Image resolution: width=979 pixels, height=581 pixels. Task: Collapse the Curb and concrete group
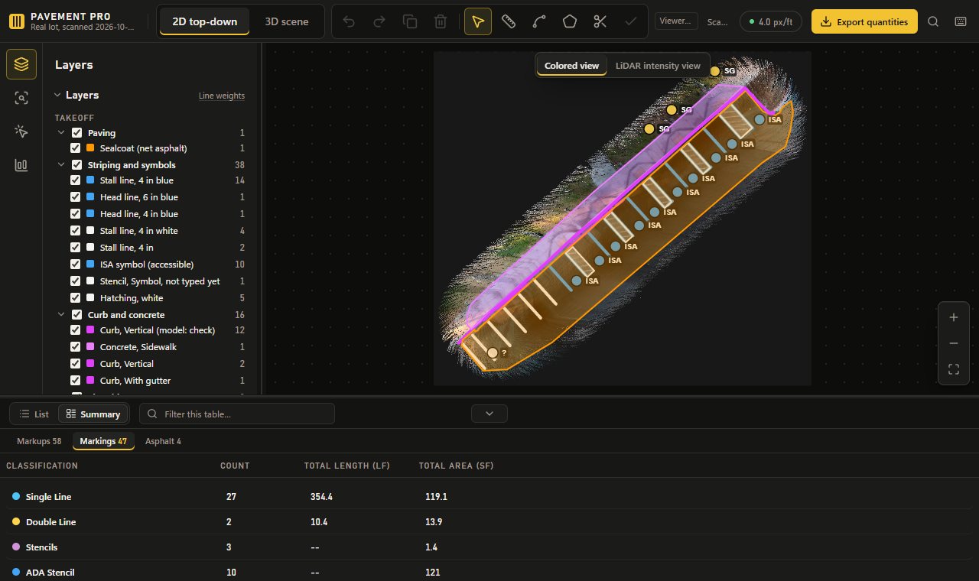pos(62,315)
